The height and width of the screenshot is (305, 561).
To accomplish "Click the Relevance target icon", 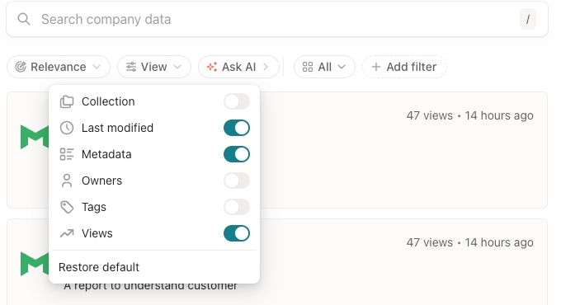I will (21, 67).
